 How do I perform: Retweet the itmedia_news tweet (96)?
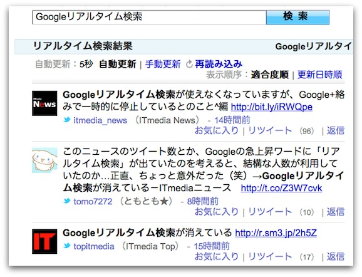270,130
